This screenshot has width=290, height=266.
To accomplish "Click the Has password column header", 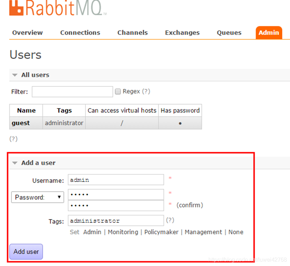I will (x=180, y=111).
